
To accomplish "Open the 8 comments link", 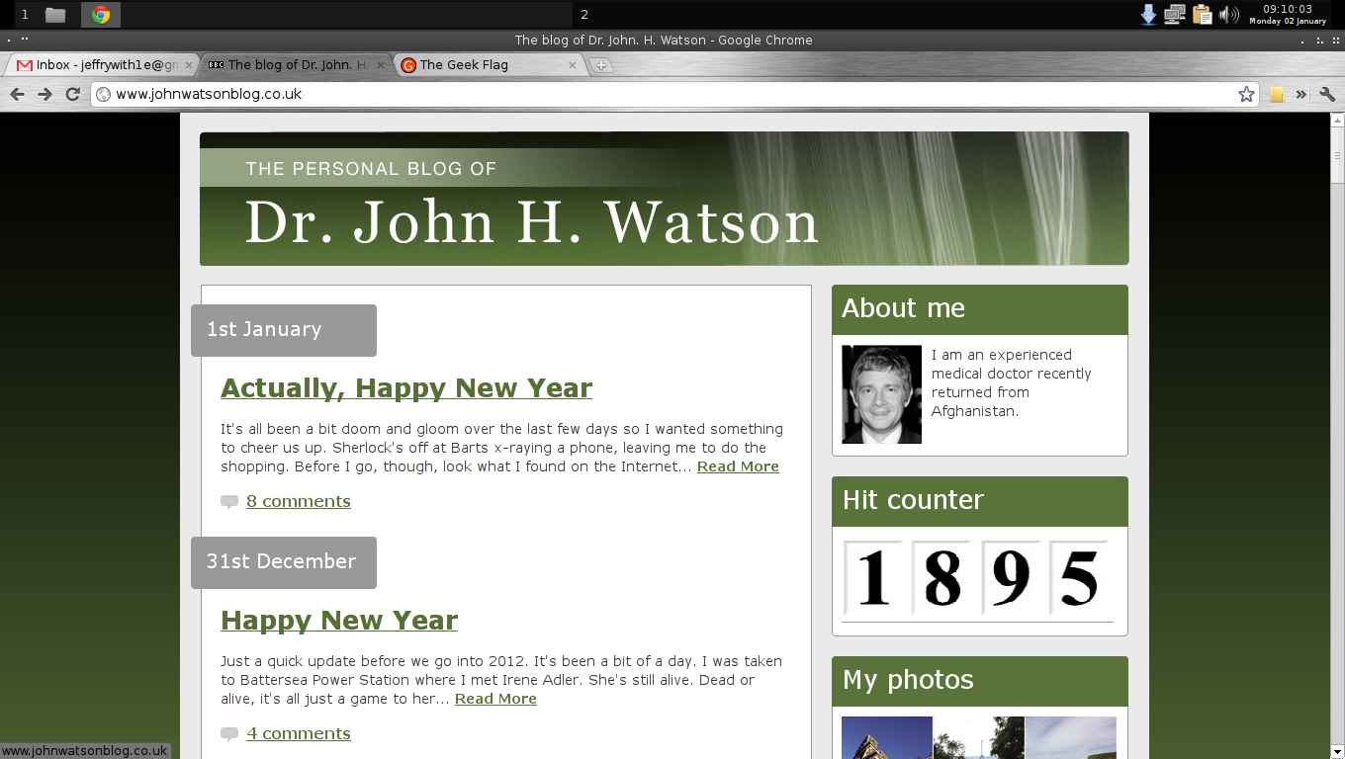I will (x=298, y=501).
